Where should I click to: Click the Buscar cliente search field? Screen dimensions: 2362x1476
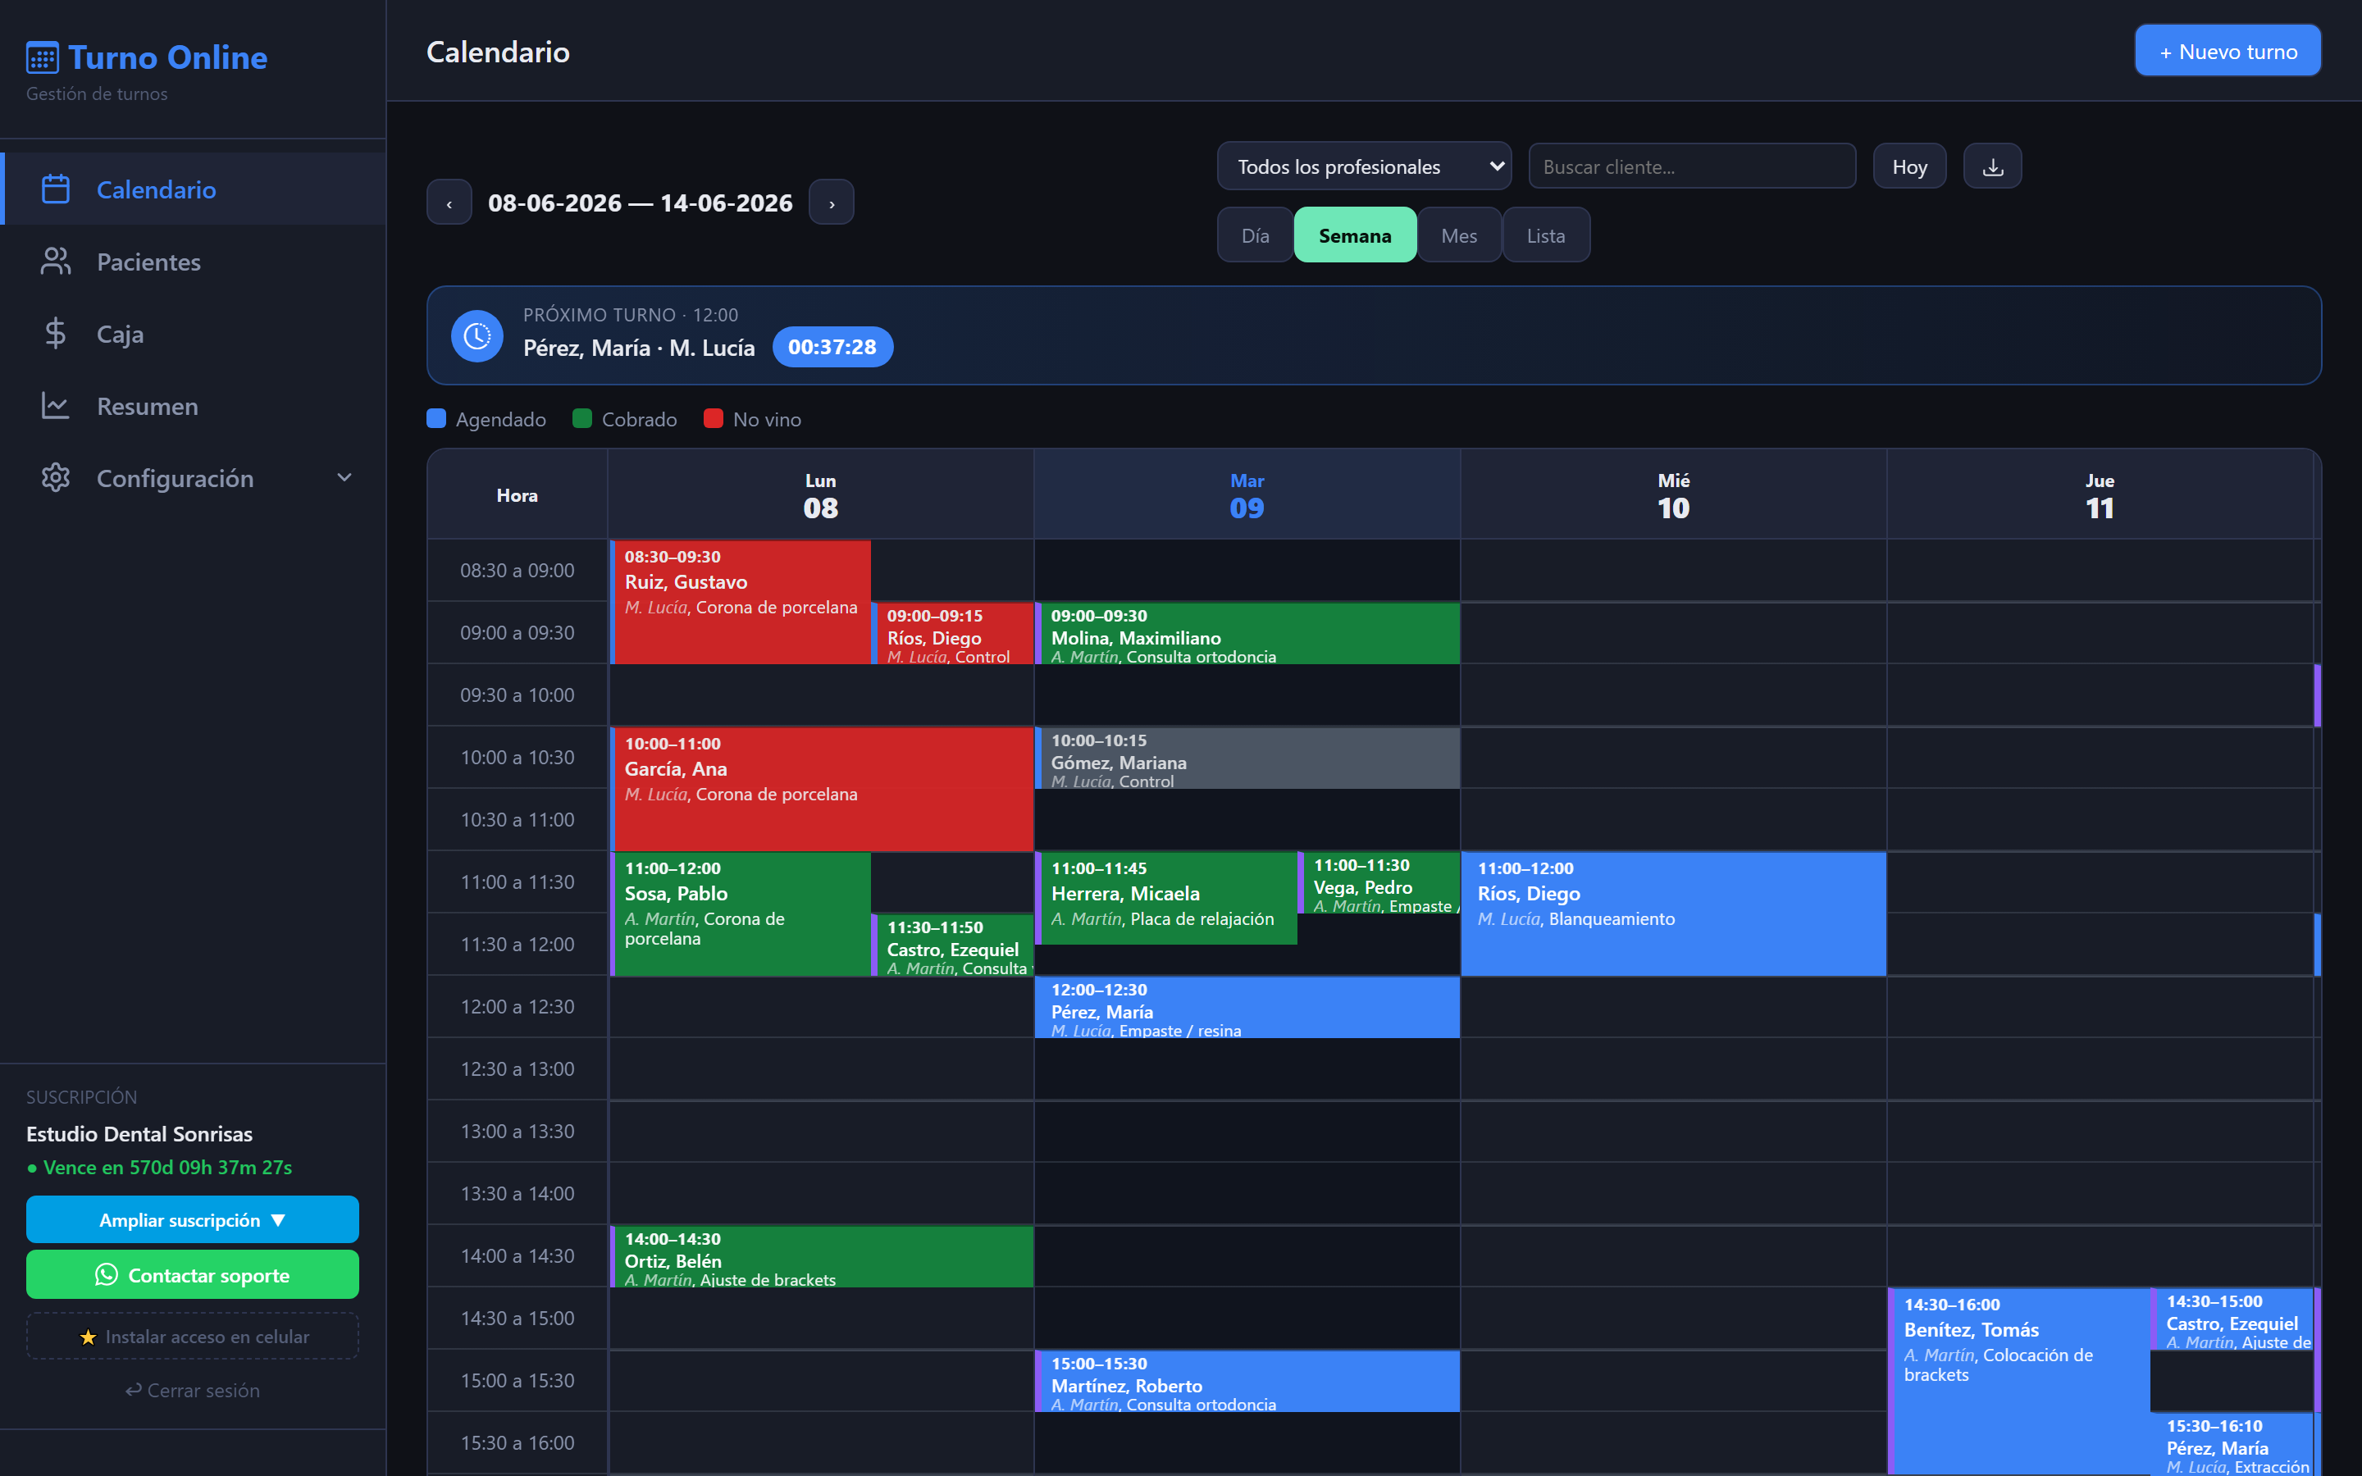click(1691, 167)
